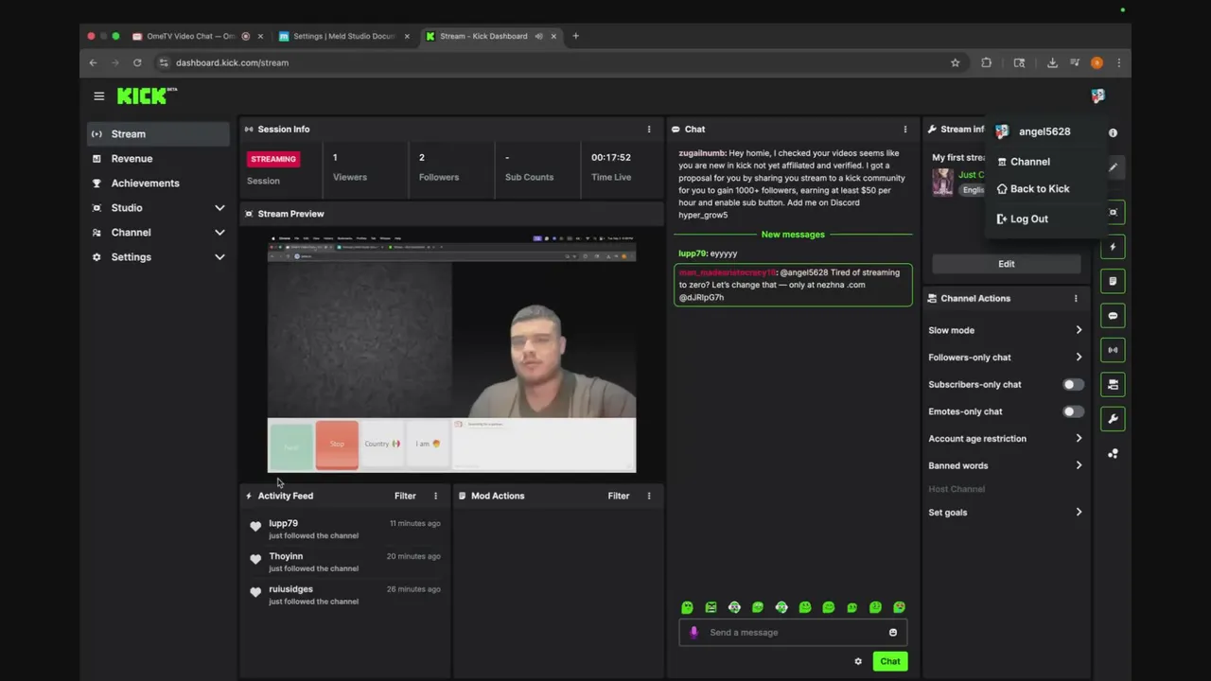Toggle Emotes-only chat switch
This screenshot has width=1211, height=681.
pos(1073,411)
